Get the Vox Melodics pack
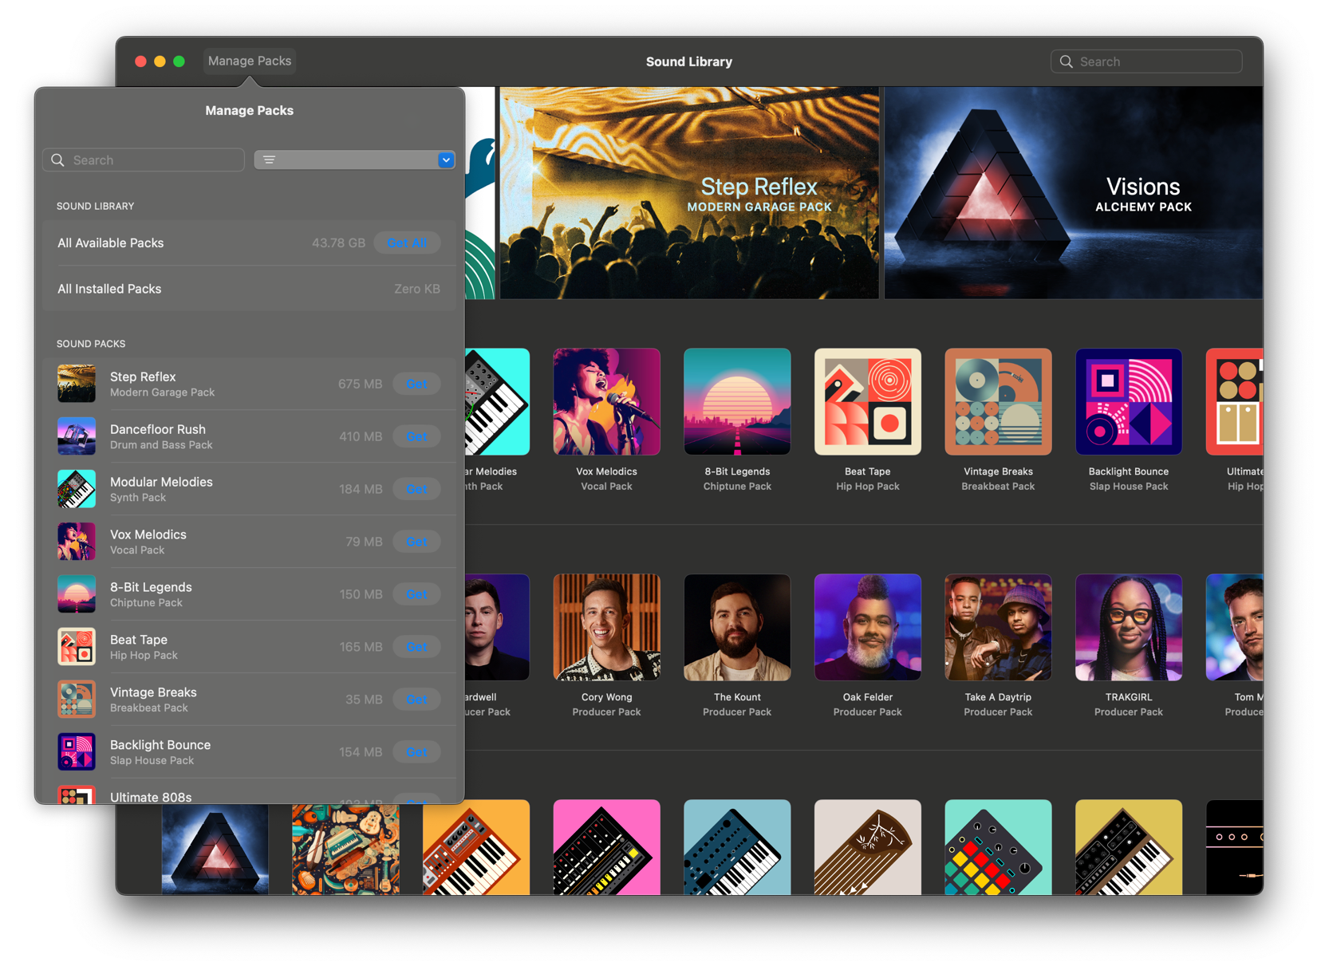Image resolution: width=1317 pixels, height=966 pixels. tap(416, 542)
